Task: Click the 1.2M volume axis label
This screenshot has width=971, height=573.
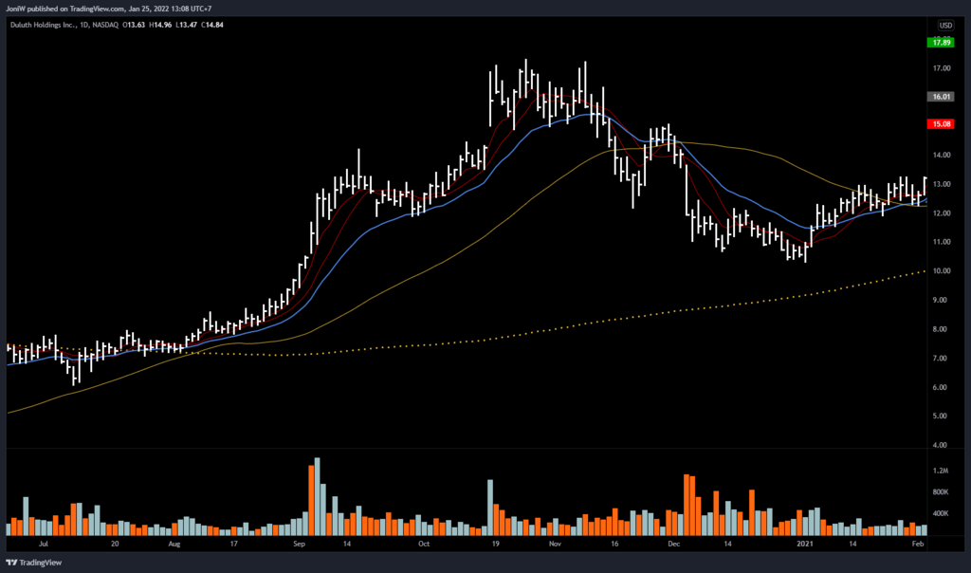Action: tap(941, 471)
